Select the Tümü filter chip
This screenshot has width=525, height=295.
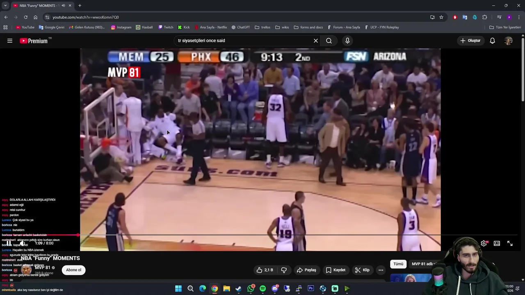[x=398, y=264]
